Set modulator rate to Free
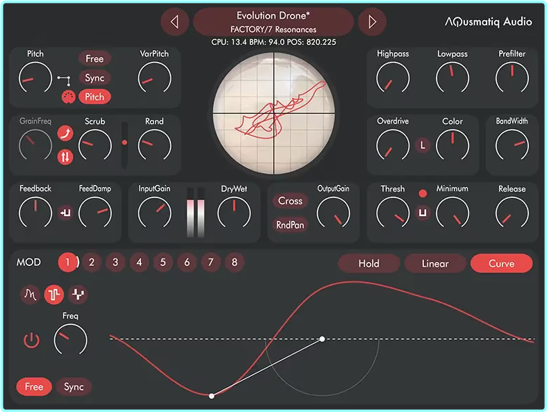Image resolution: width=547 pixels, height=412 pixels. coord(34,386)
